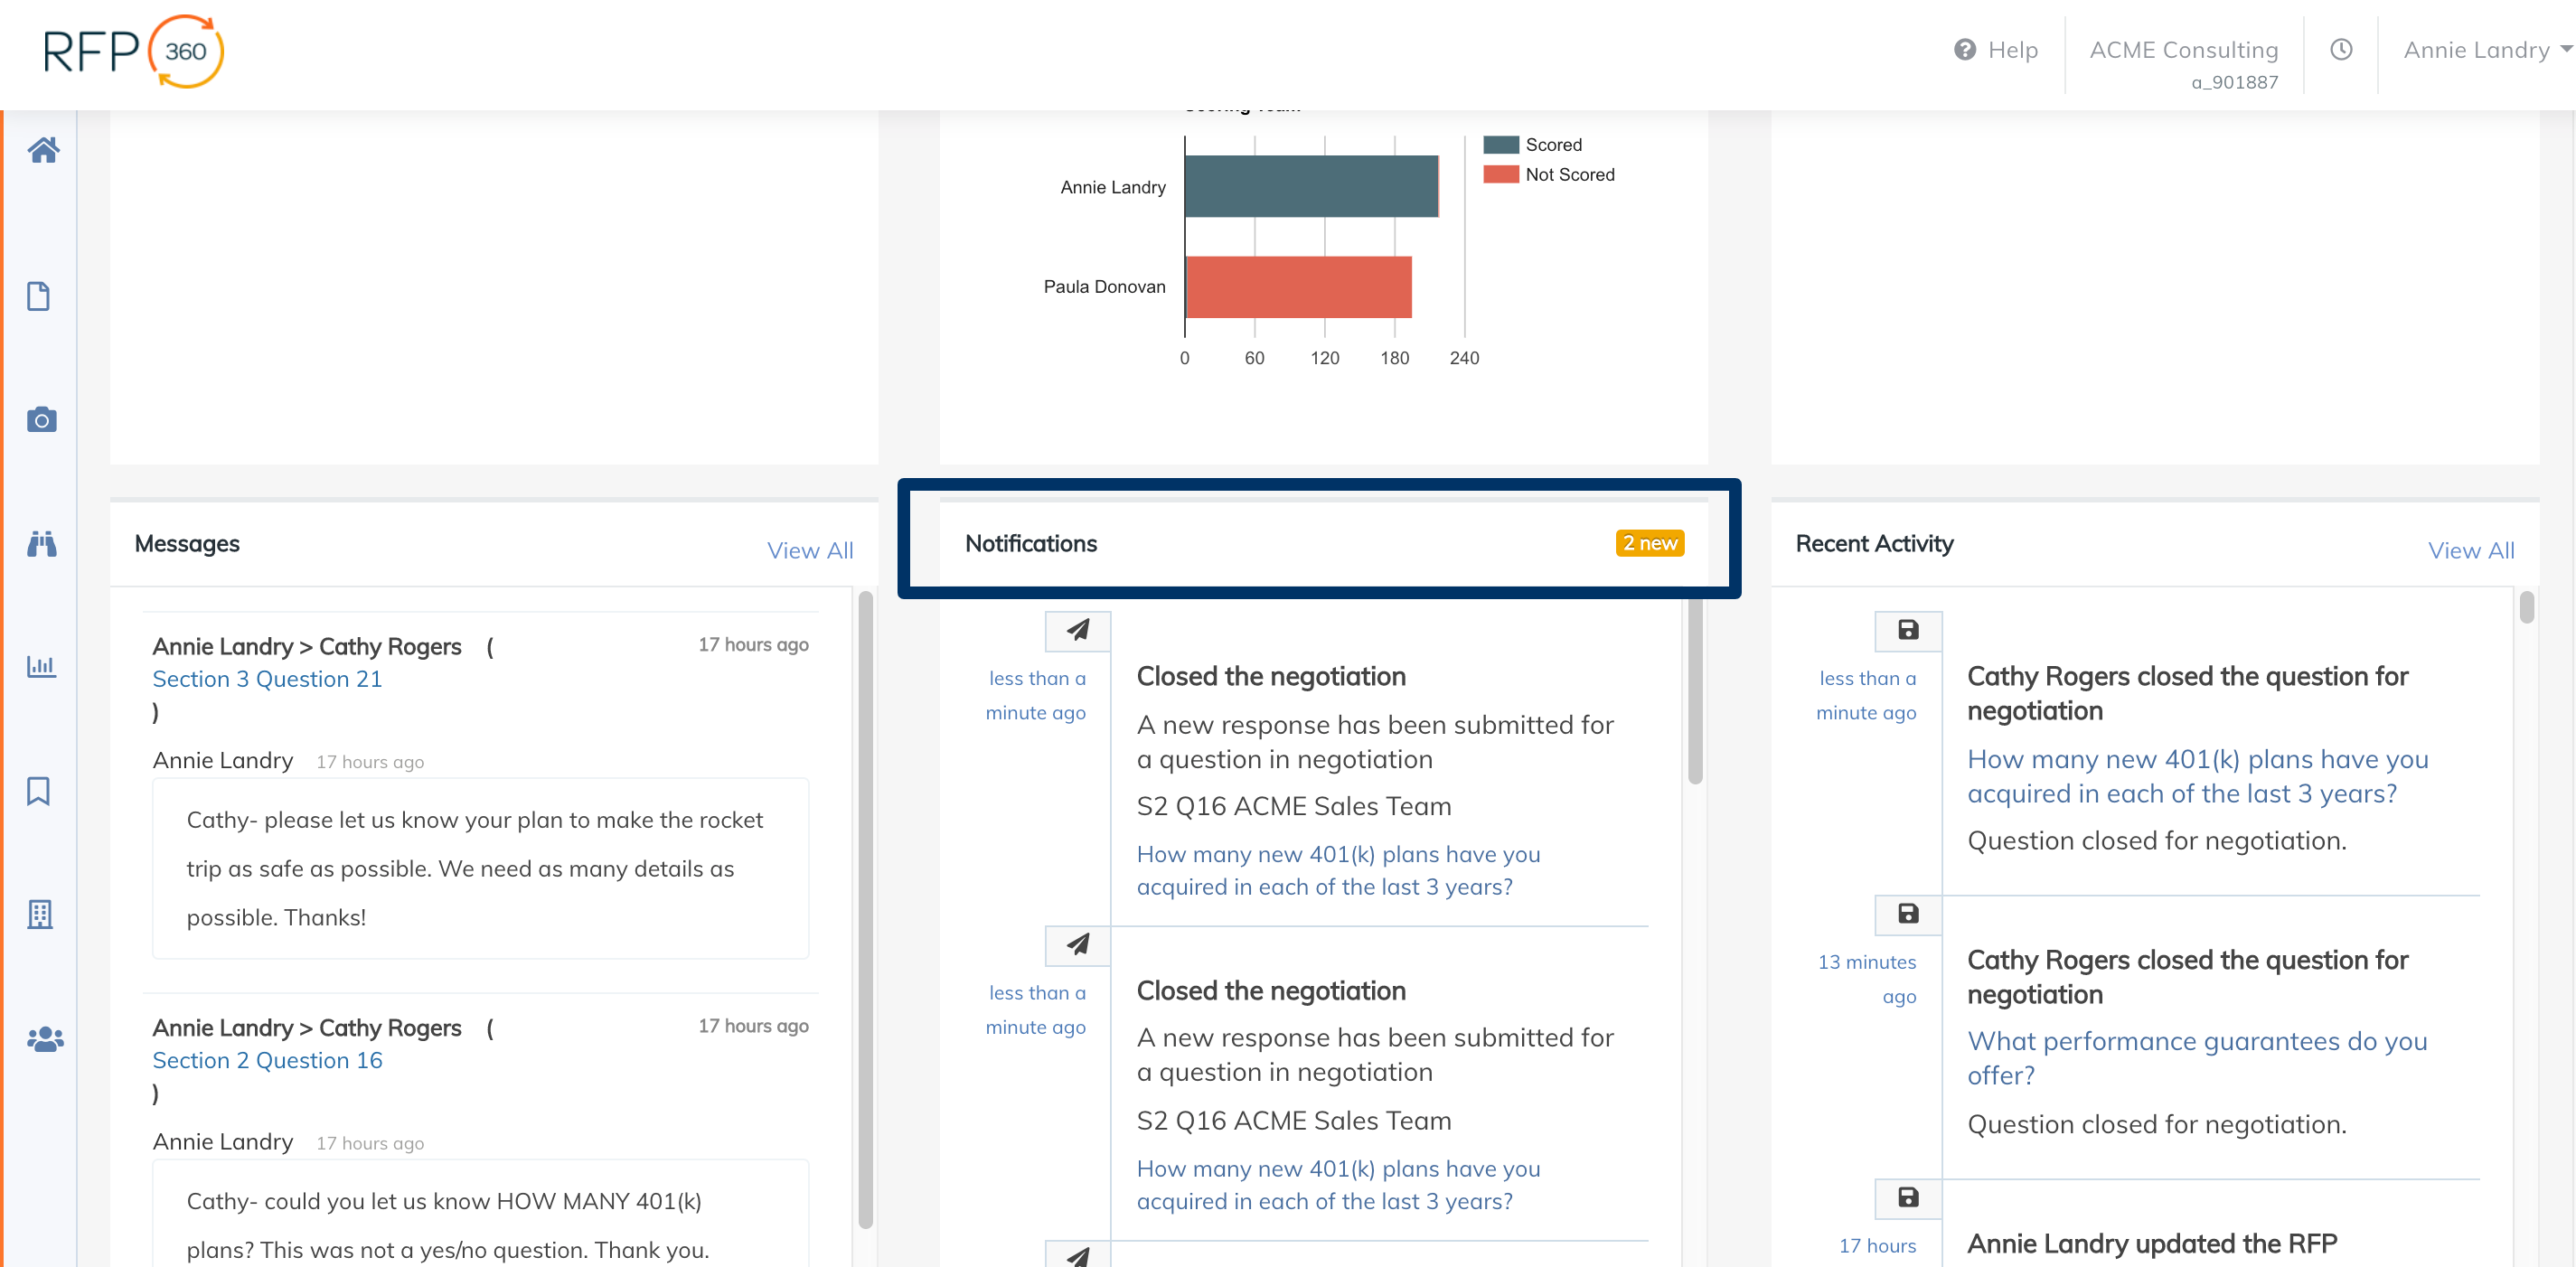Click the Help menu item
2576x1267 pixels.
click(1996, 49)
